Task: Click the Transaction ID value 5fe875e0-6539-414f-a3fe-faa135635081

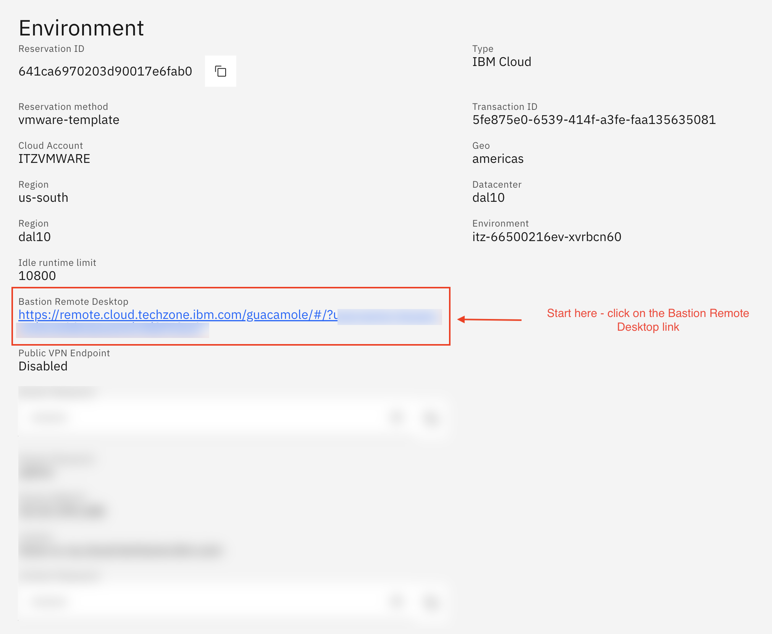Action: point(594,120)
